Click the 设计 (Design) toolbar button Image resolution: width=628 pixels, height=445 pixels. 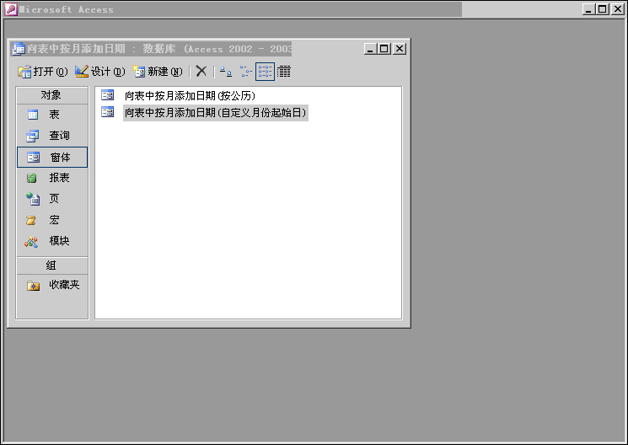(100, 72)
